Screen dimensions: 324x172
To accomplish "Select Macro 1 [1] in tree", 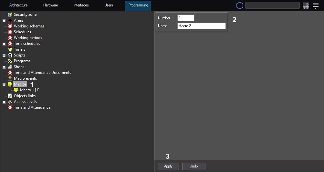I will point(29,90).
